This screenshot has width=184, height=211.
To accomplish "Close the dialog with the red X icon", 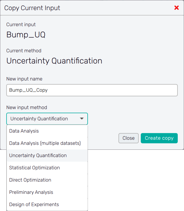I will coord(176,8).
